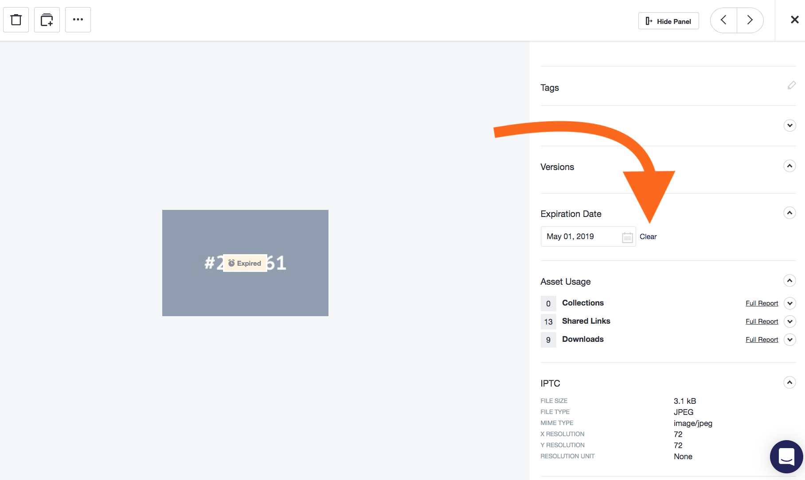
Task: Click the Downloads label
Action: 582,339
